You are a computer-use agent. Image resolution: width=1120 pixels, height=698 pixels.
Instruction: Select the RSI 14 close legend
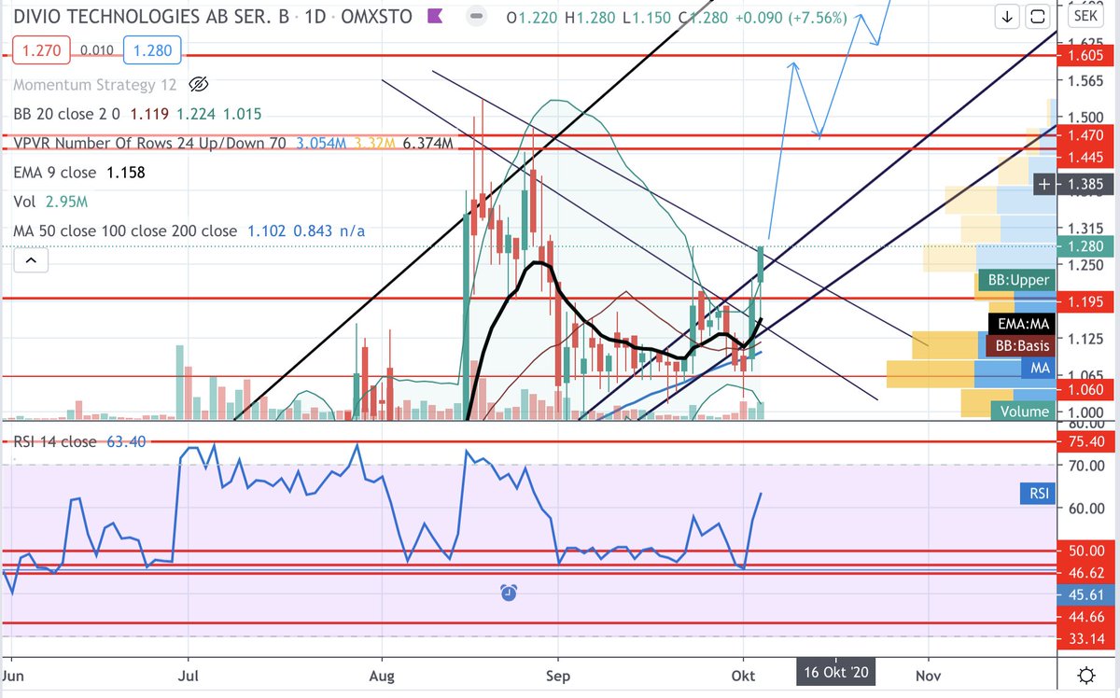pyautogui.click(x=54, y=441)
